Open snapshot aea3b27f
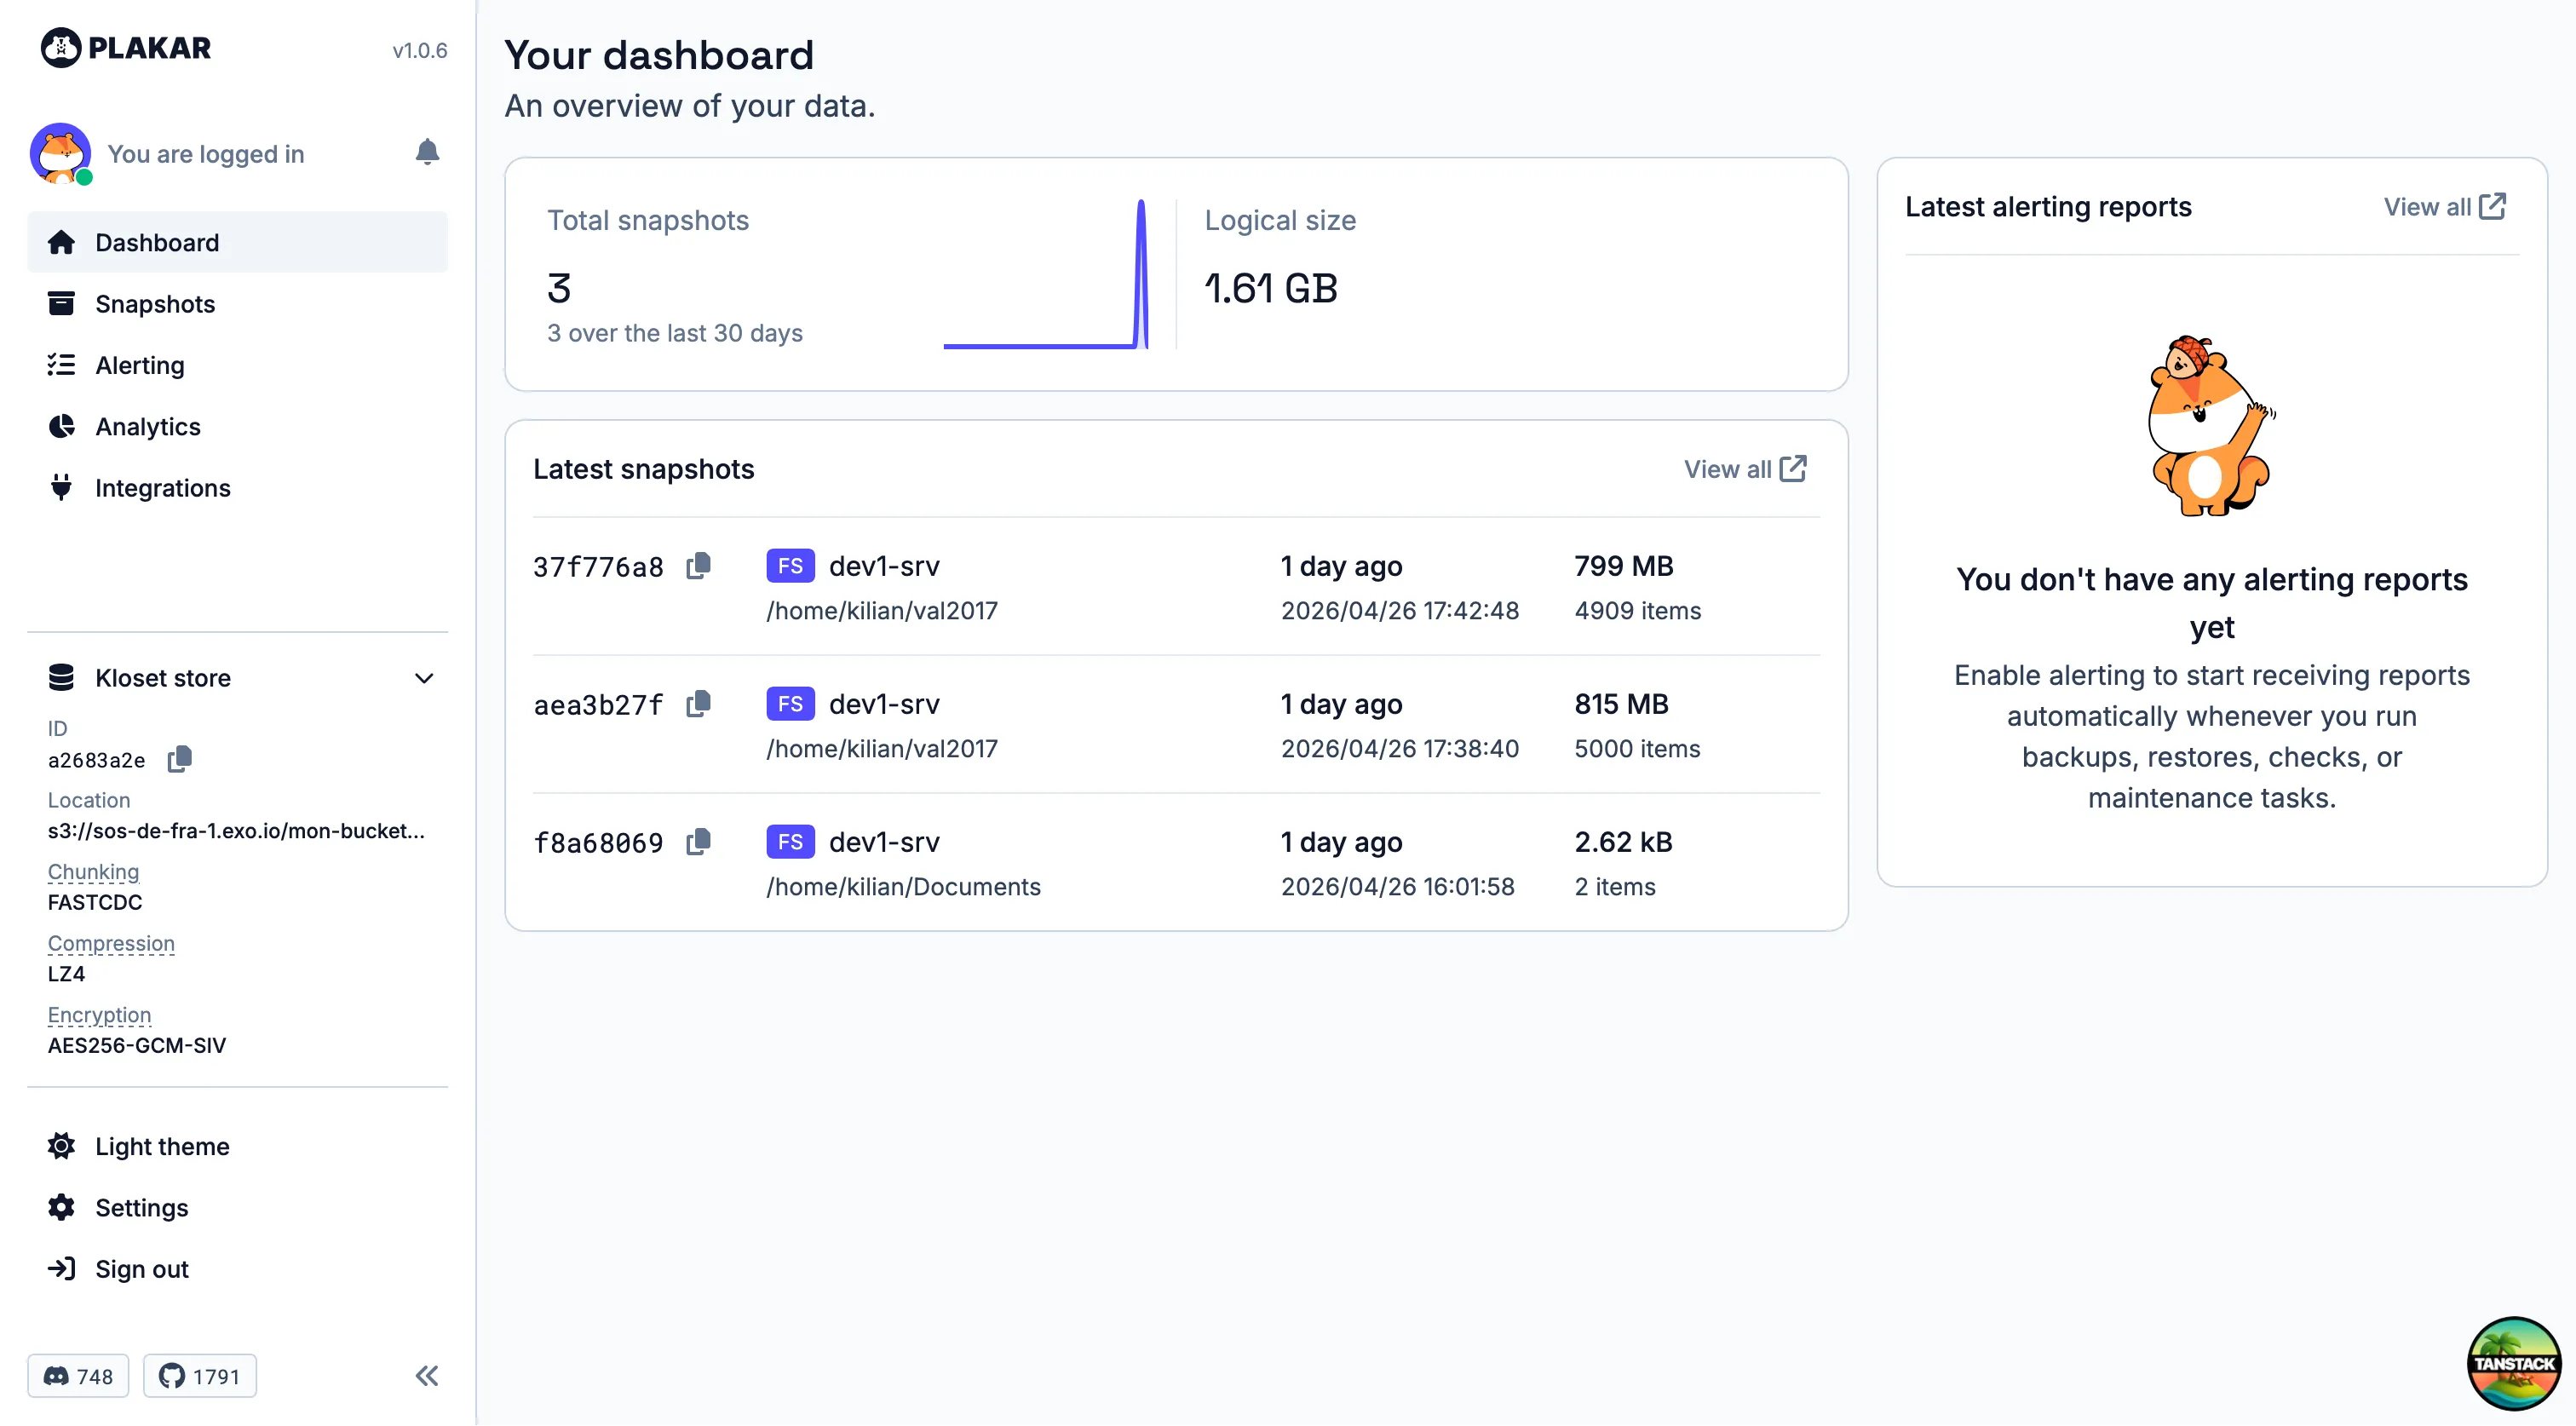Viewport: 2576px width, 1426px height. coord(598,705)
